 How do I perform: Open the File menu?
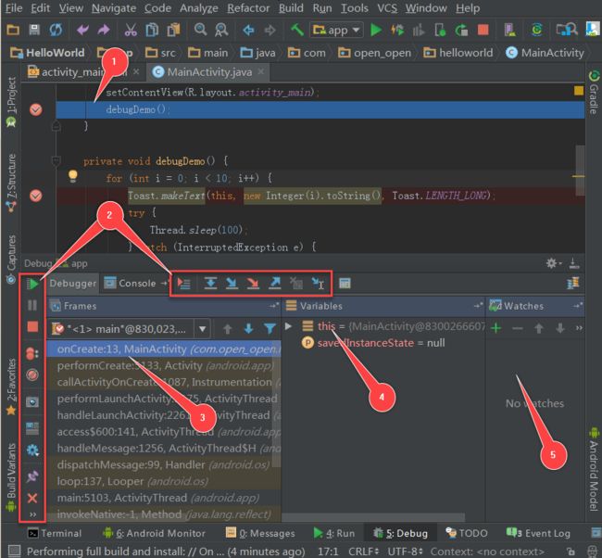(14, 8)
